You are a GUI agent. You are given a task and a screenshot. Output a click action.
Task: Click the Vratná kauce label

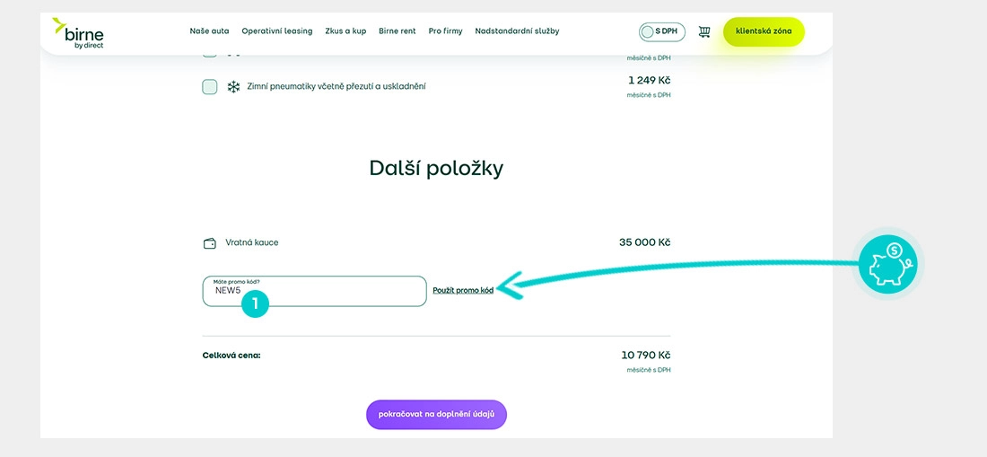tap(252, 242)
